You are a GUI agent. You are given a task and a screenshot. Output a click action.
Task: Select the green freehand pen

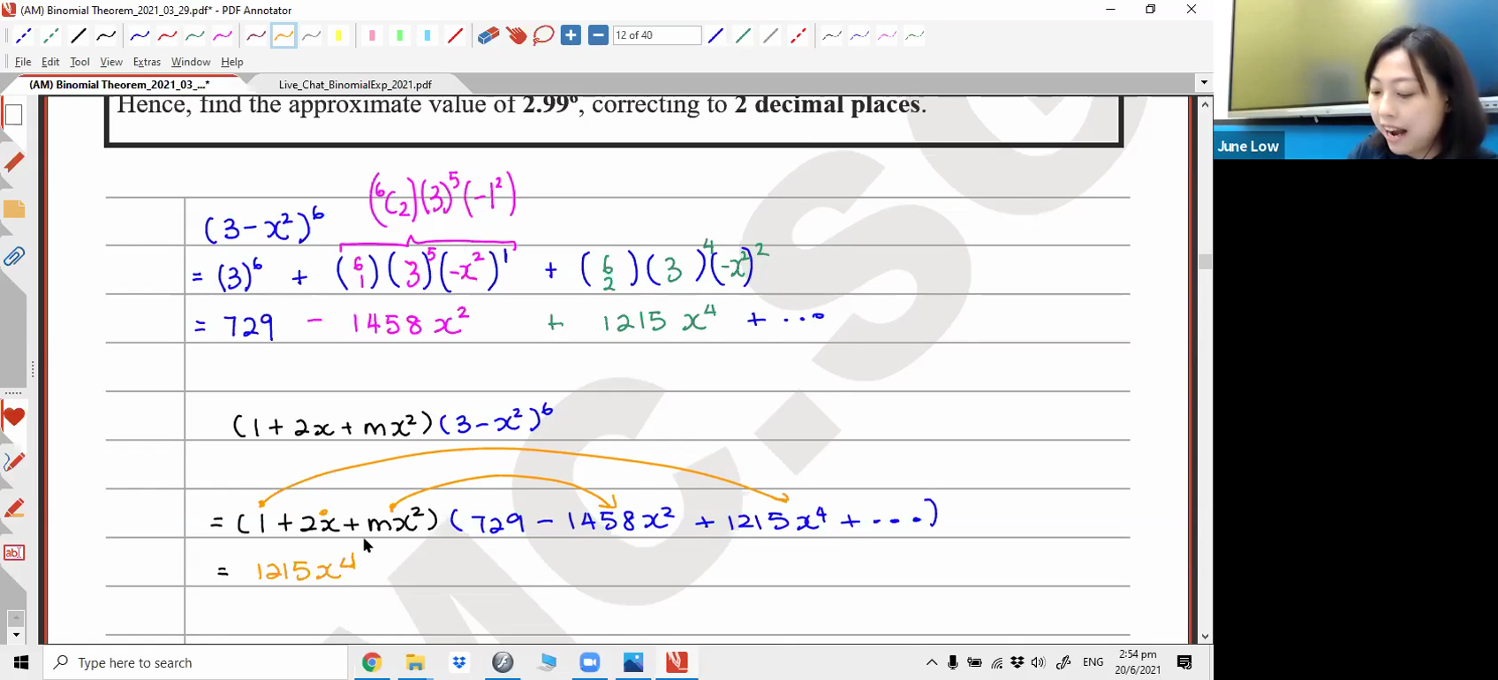coord(195,36)
